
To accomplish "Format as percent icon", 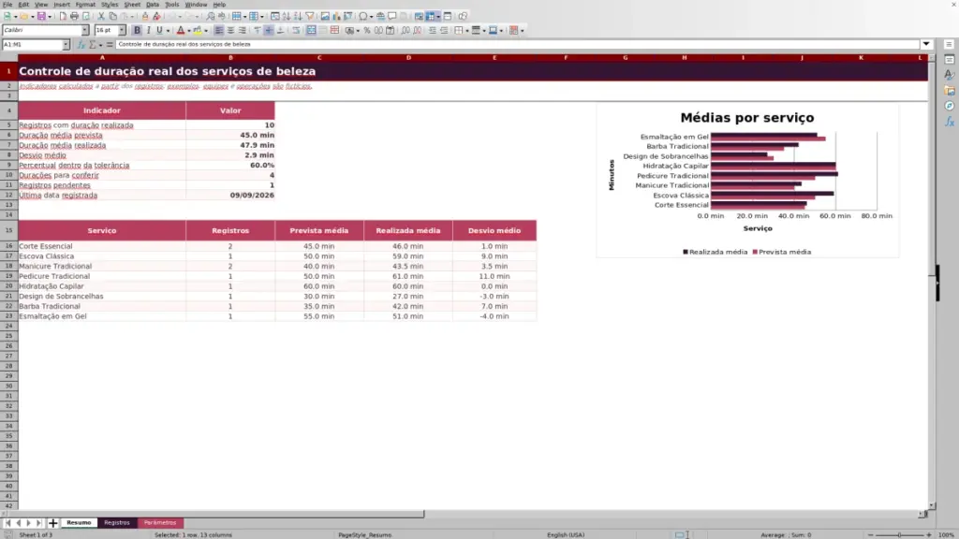I will [367, 30].
